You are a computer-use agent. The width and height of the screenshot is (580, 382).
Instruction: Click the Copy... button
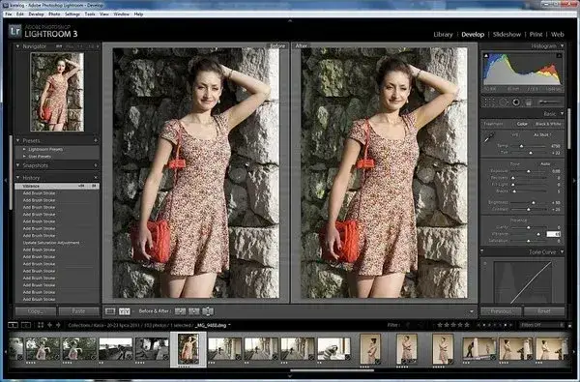click(36, 311)
